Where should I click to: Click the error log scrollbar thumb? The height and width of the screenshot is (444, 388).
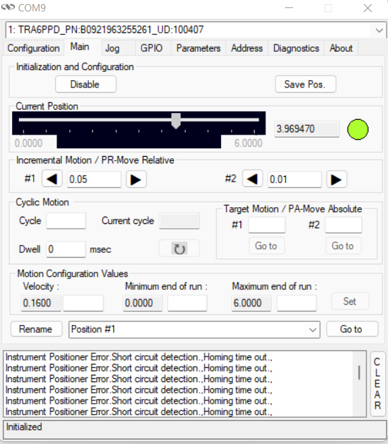pos(359,373)
